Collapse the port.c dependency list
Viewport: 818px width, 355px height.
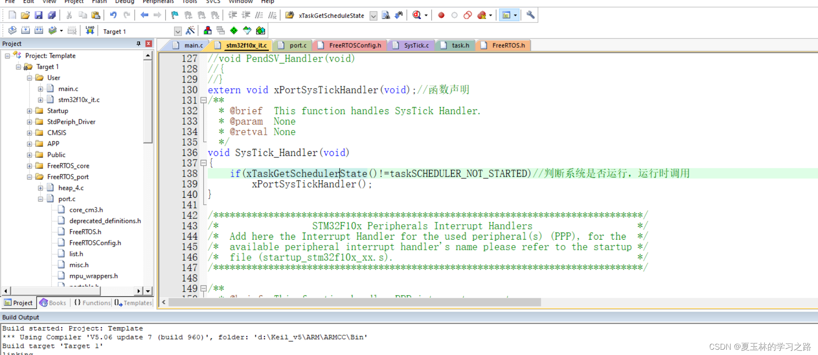(41, 199)
